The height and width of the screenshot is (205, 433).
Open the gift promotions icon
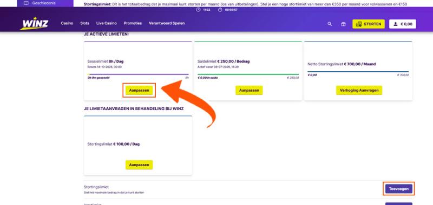tap(343, 24)
